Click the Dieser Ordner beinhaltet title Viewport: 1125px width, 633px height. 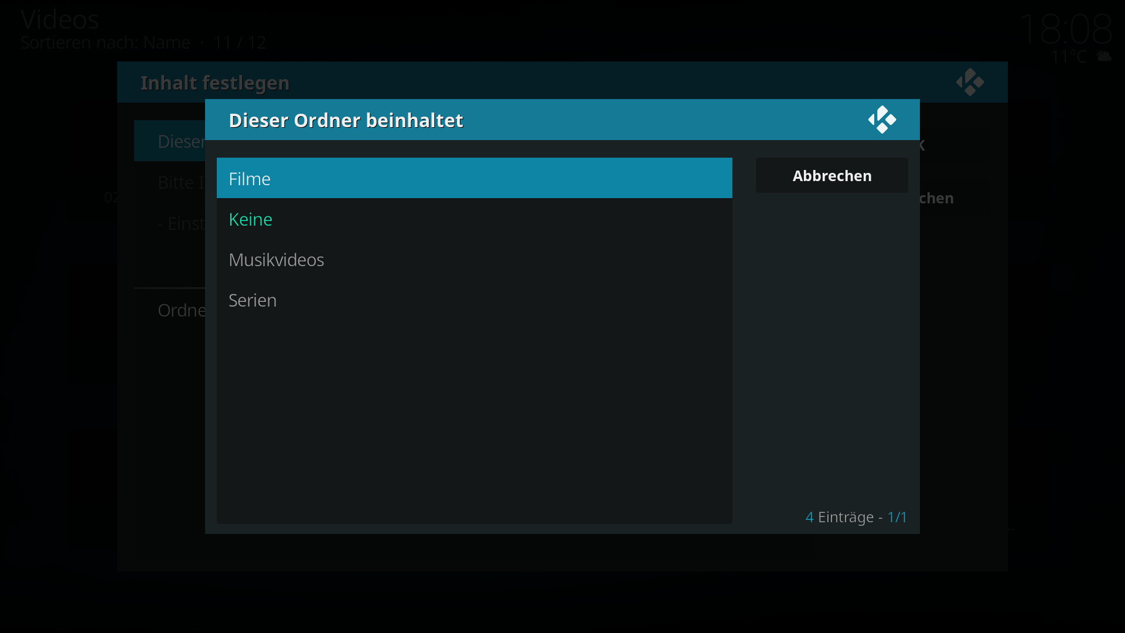[346, 120]
